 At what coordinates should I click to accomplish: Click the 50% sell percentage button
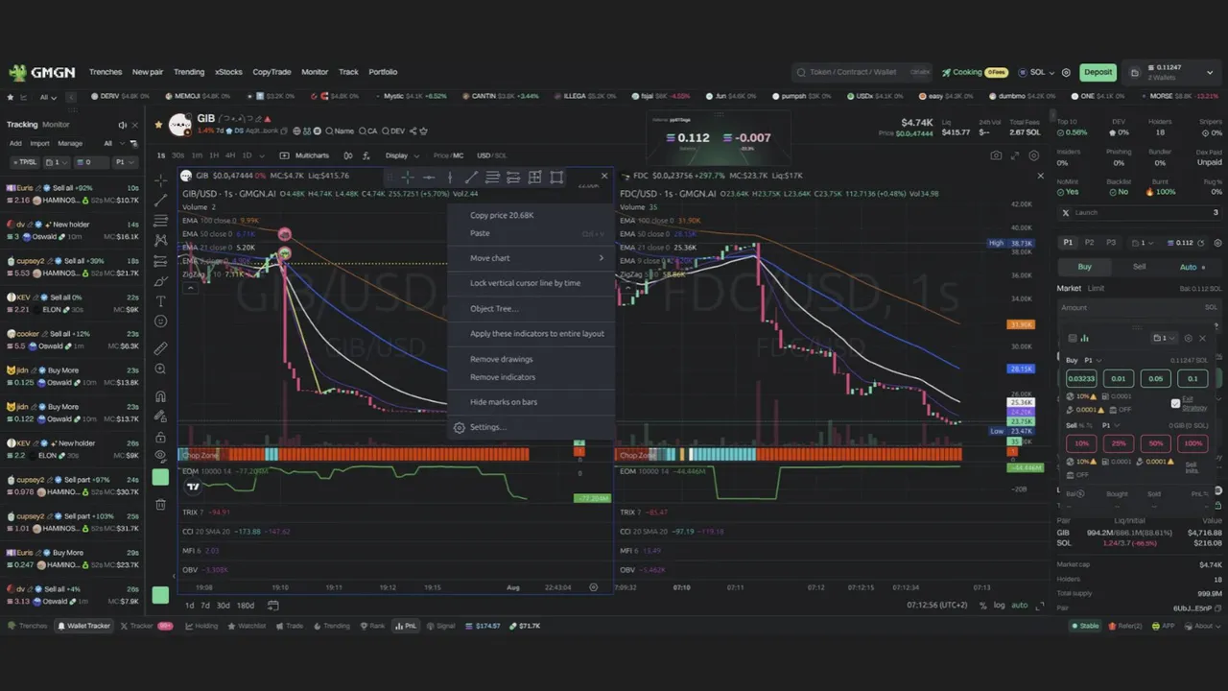coord(1157,443)
